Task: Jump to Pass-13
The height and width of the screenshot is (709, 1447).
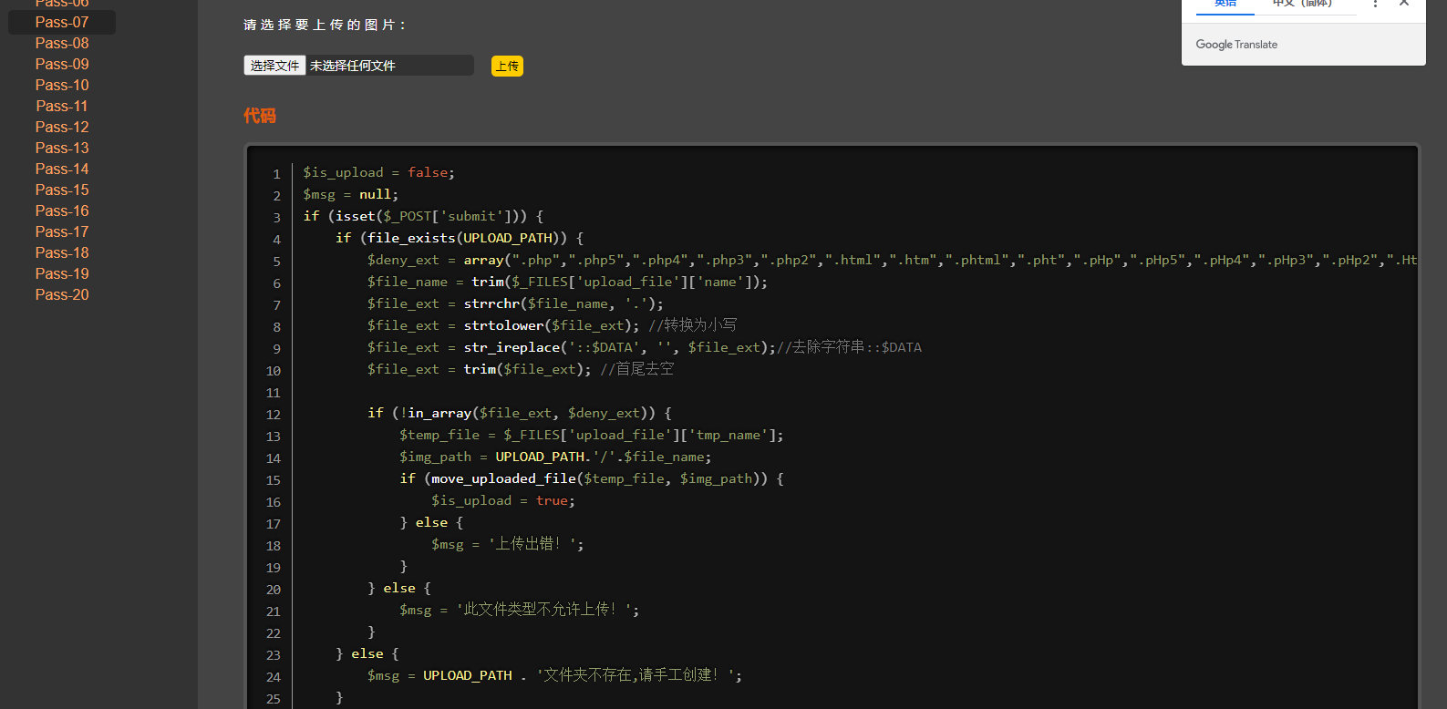Action: [x=62, y=148]
